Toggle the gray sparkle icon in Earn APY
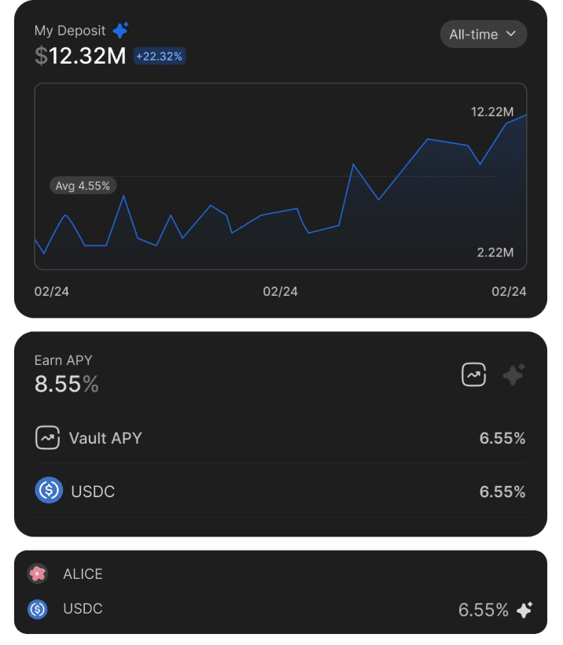 (513, 375)
